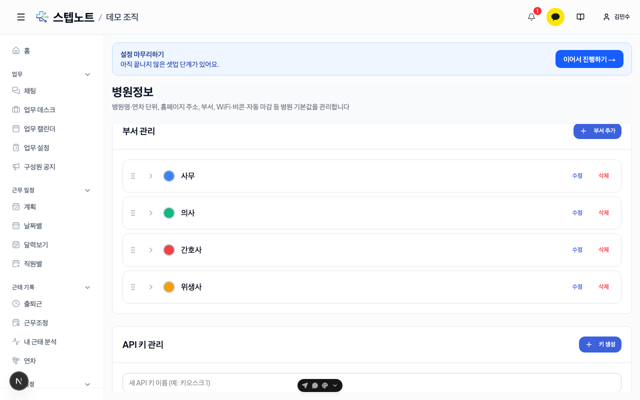Click the 스텝노트 logo
Image resolution: width=640 pixels, height=400 pixels.
tap(65, 17)
